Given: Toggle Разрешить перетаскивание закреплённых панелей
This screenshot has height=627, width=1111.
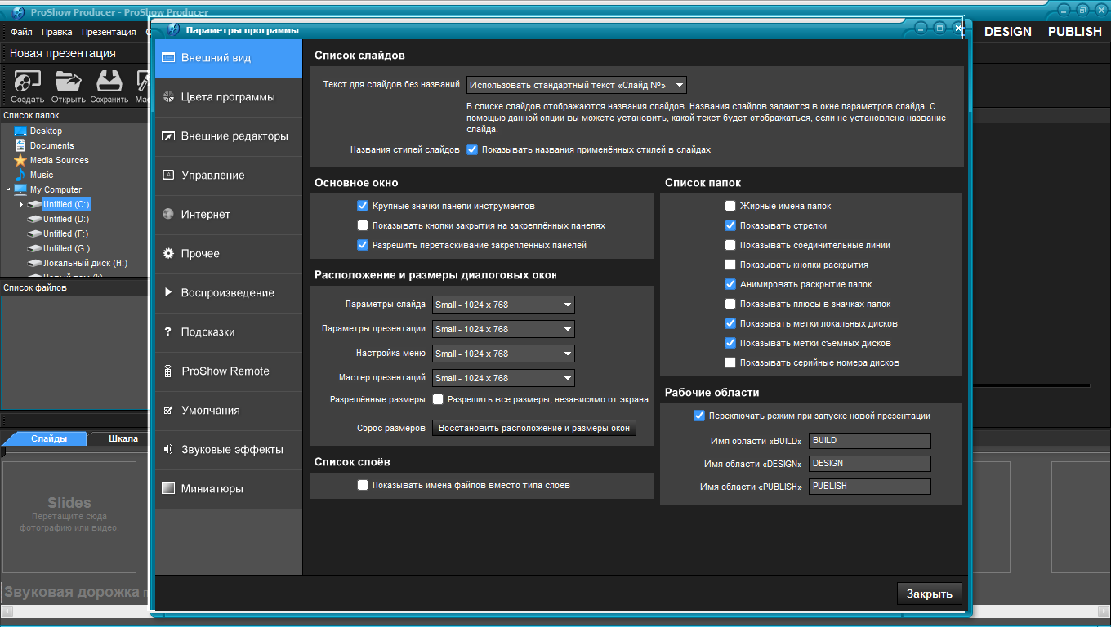Looking at the screenshot, I should tap(363, 245).
